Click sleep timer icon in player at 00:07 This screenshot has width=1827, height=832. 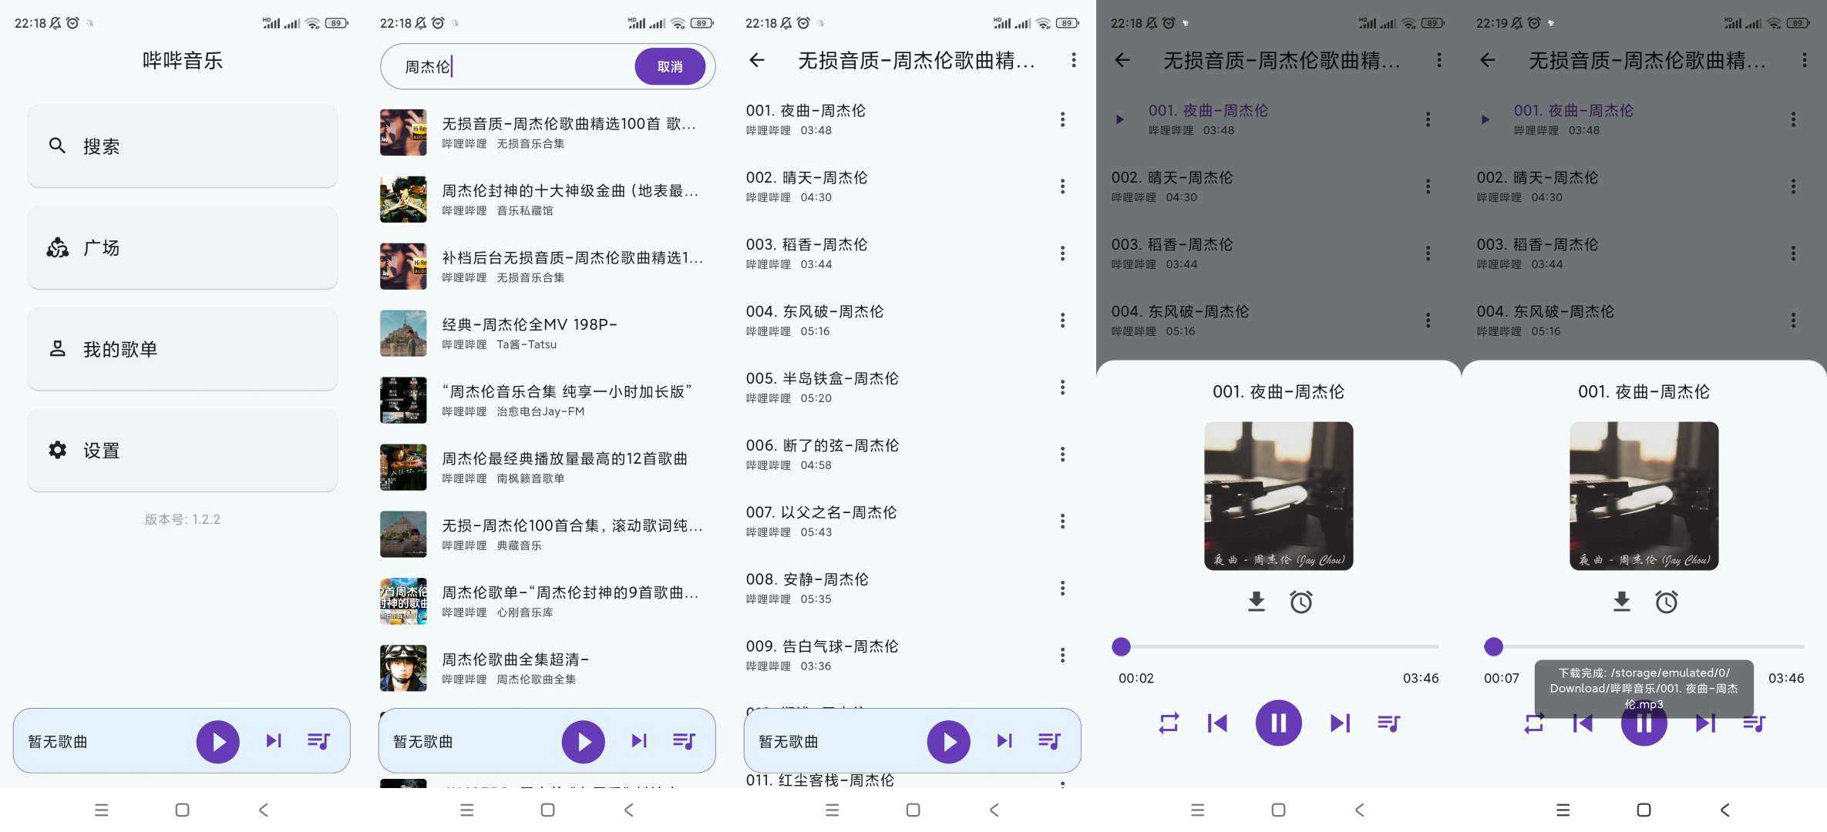(1667, 602)
